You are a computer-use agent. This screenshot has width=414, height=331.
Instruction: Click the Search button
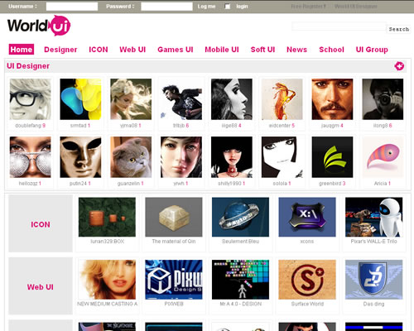click(x=398, y=29)
